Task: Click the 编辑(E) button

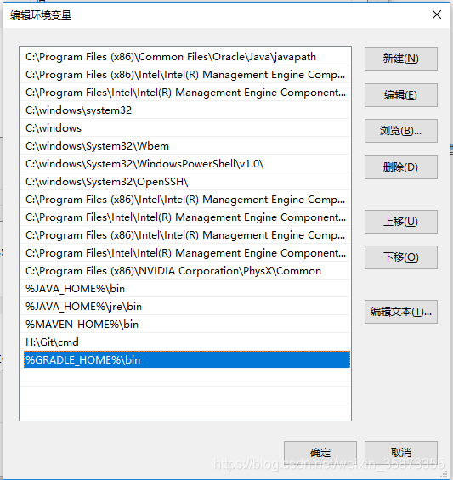Action: pyautogui.click(x=400, y=95)
